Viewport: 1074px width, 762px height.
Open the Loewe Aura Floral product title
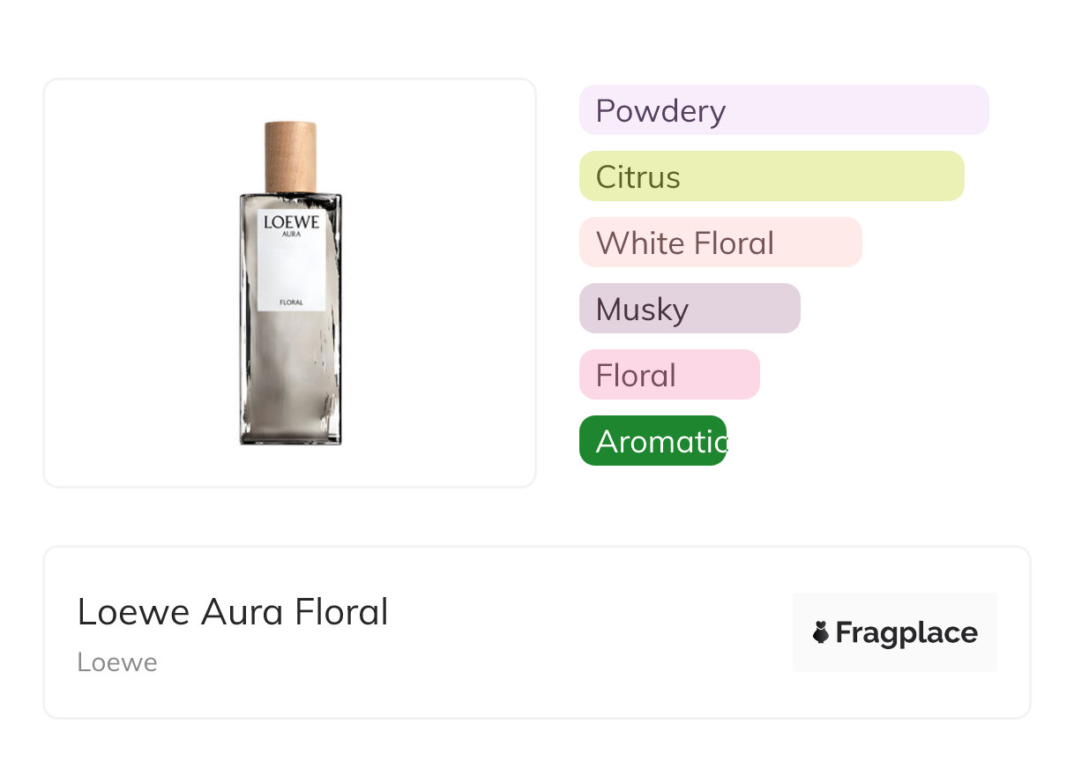pyautogui.click(x=233, y=612)
